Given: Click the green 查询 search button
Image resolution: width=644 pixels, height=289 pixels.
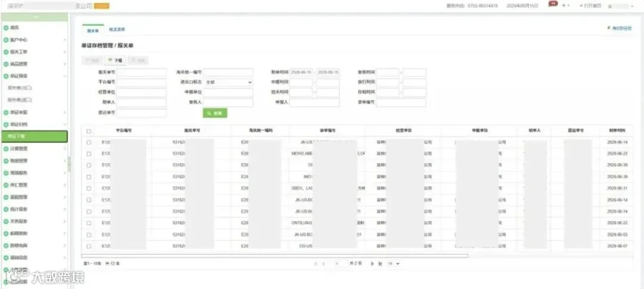Looking at the screenshot, I should tap(215, 113).
